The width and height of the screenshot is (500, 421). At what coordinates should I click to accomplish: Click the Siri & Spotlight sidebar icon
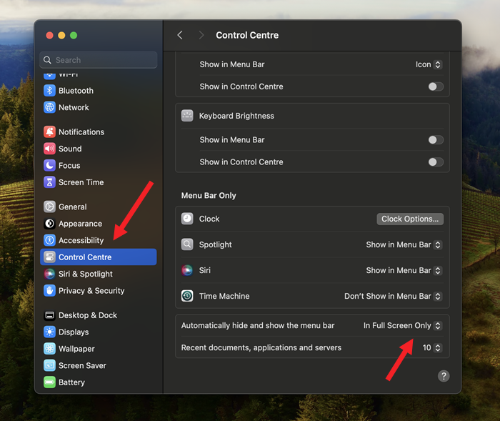pyautogui.click(x=49, y=274)
